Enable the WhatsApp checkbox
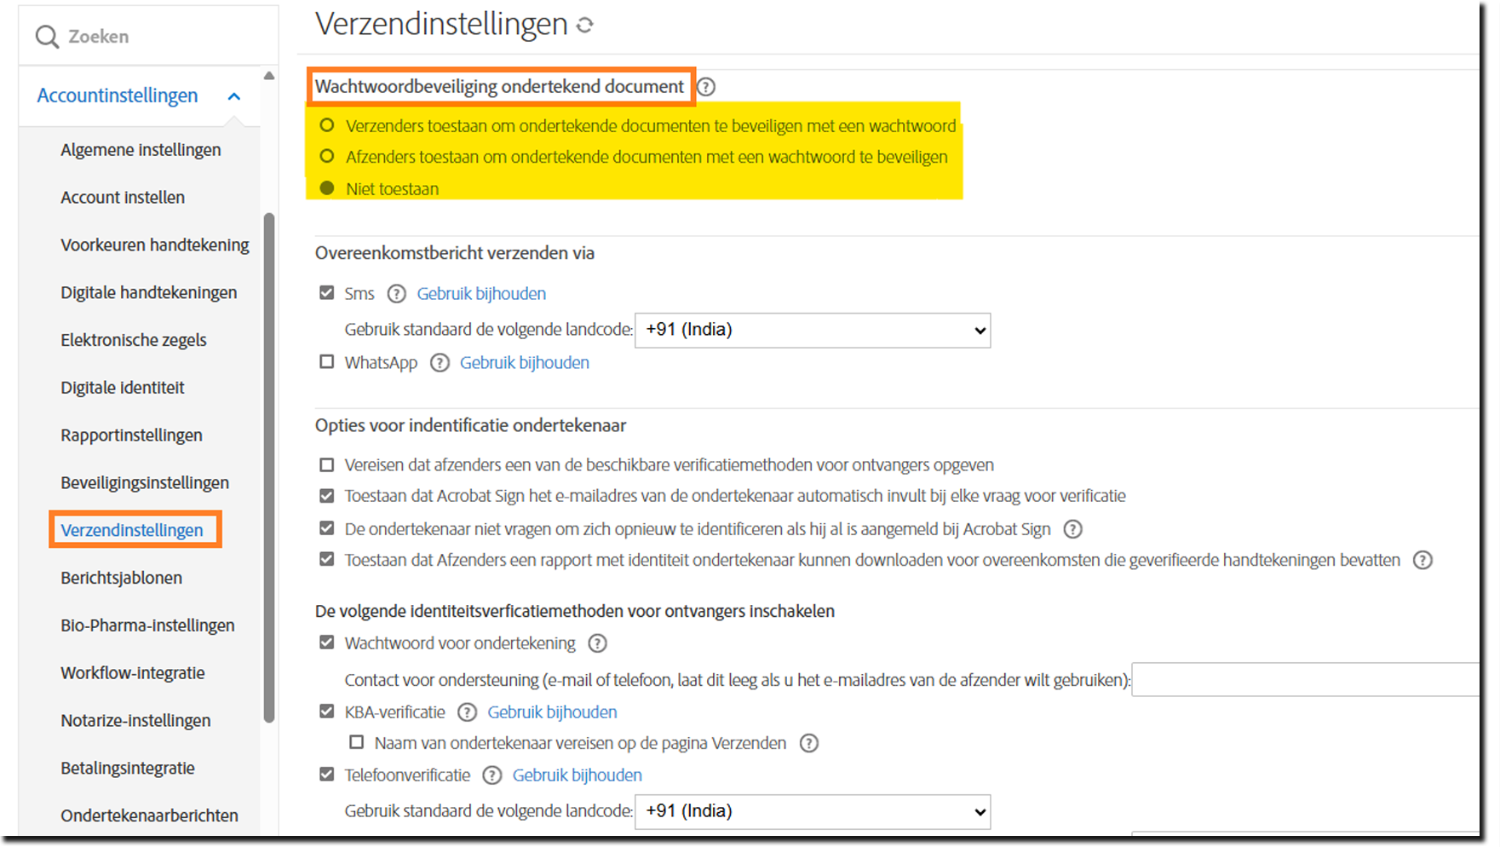 (x=326, y=361)
